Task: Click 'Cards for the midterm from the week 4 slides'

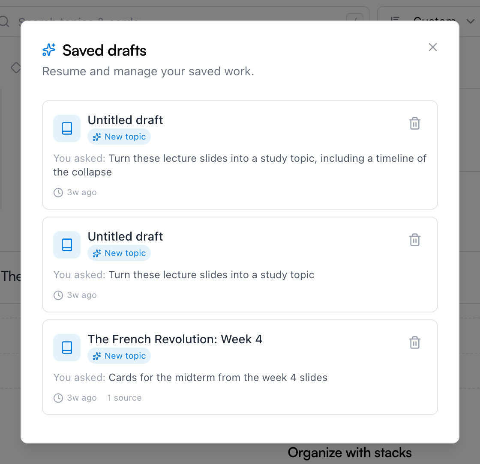Action: (x=218, y=378)
